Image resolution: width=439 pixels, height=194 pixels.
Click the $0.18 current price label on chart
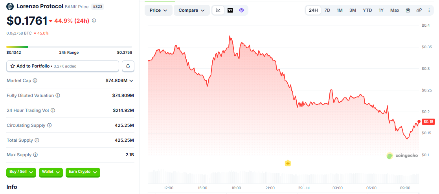tap(428, 121)
